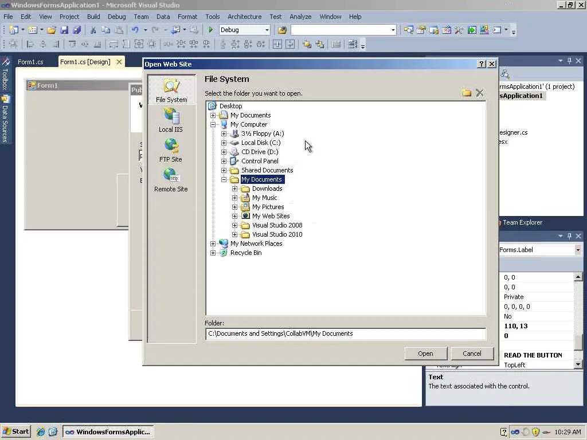This screenshot has height=440, width=587.
Task: Select the Control Panel tree item
Action: pos(260,161)
